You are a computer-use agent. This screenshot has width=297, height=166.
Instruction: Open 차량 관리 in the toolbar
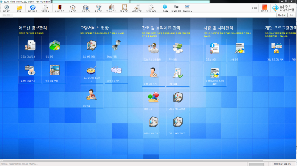(x=85, y=8)
